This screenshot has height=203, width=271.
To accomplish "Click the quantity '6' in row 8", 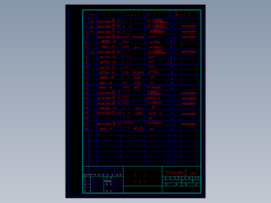I will (171, 57).
